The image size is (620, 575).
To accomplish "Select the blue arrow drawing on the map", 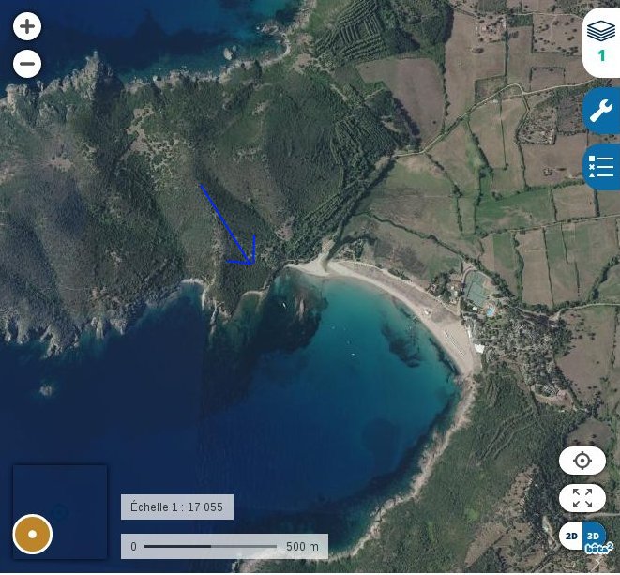I will pyautogui.click(x=227, y=223).
